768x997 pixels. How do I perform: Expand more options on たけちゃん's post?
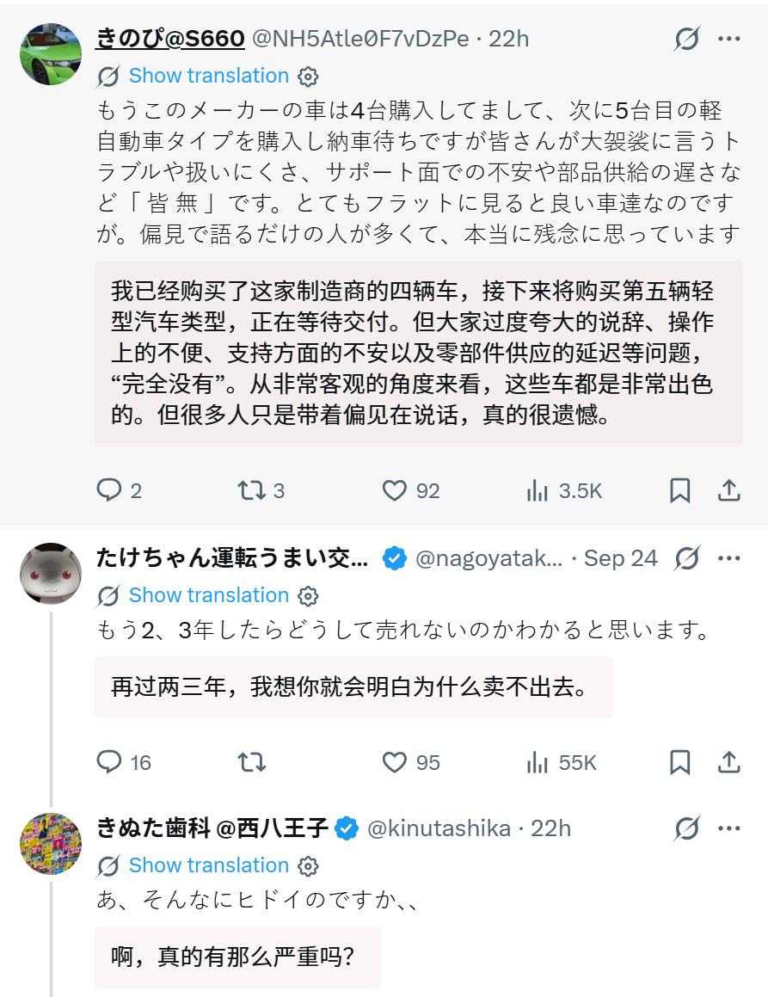(728, 558)
